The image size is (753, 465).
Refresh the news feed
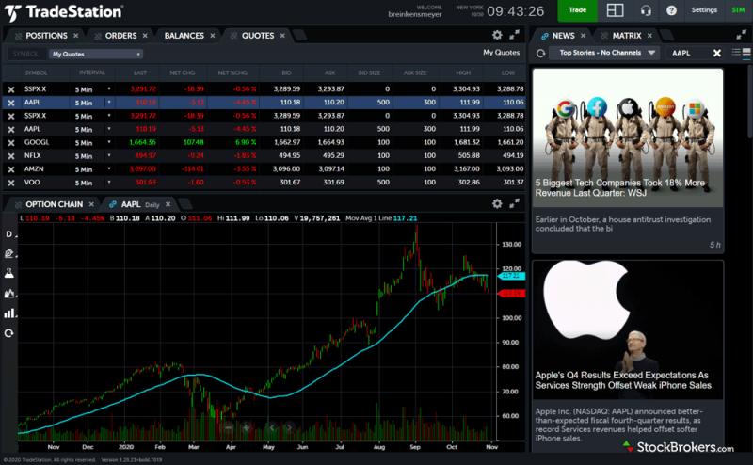(x=540, y=54)
